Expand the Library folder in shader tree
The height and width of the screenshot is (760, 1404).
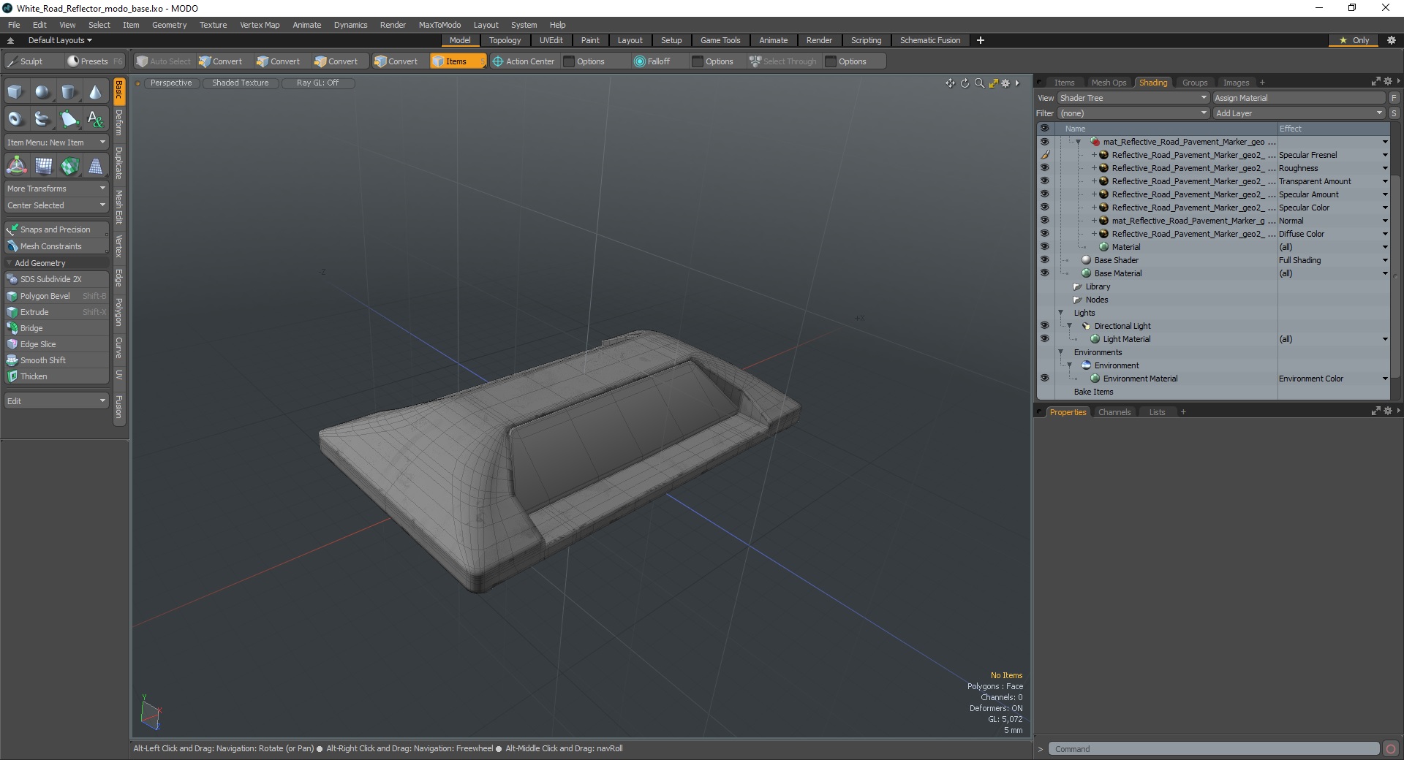1077,286
